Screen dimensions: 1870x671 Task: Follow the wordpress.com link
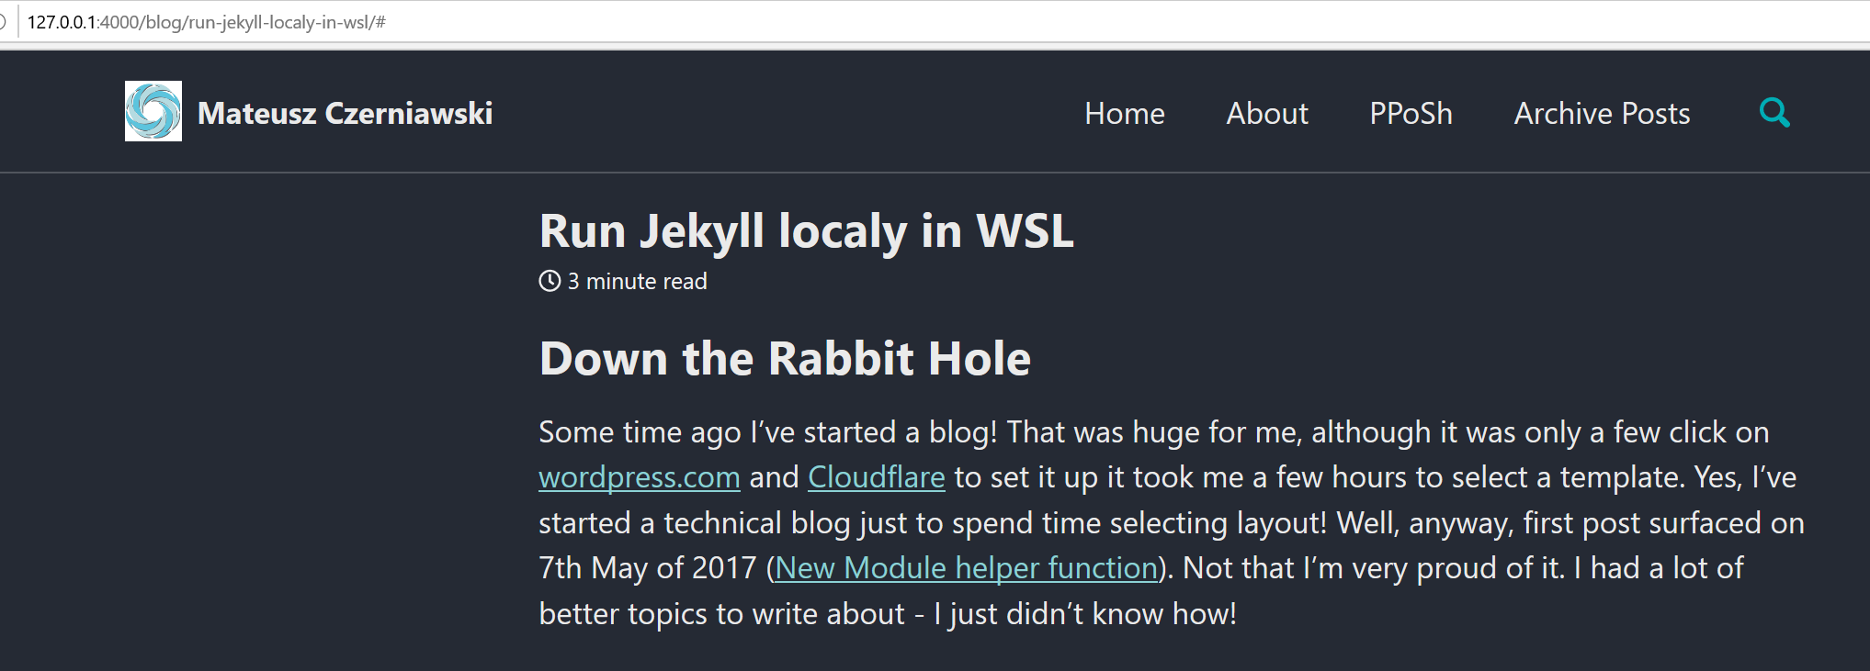tap(640, 477)
